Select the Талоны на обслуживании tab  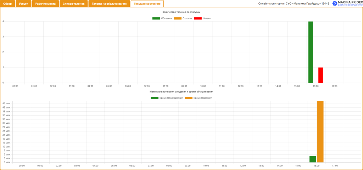coord(109,4)
